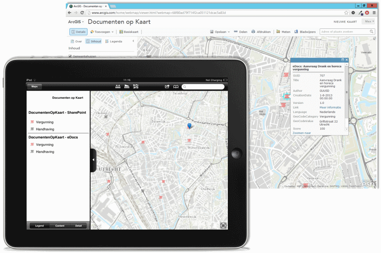This screenshot has height=253, width=381.
Task: Expand the Opslaan save dropdown
Action: [220, 32]
